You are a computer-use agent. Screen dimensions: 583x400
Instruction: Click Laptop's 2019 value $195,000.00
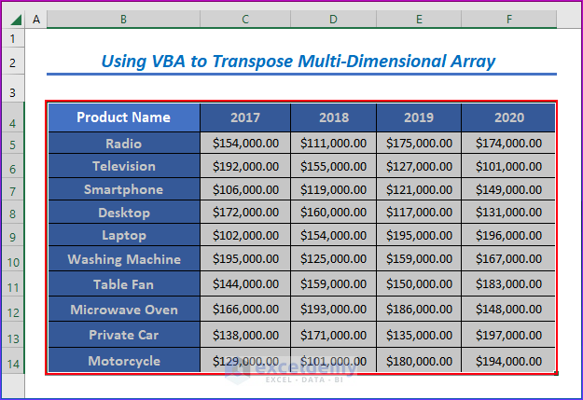(x=419, y=235)
